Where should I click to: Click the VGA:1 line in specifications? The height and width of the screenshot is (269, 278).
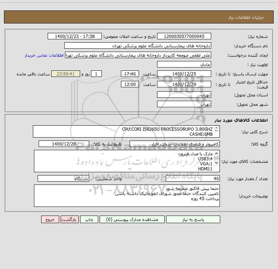coord(206,164)
